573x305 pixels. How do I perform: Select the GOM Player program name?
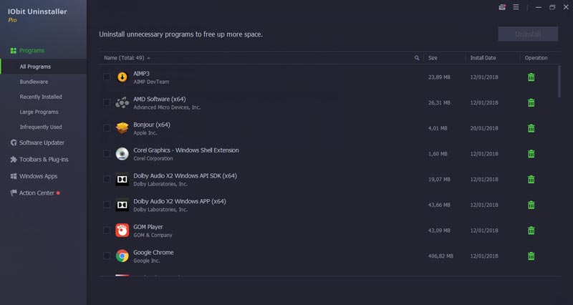[148, 227]
